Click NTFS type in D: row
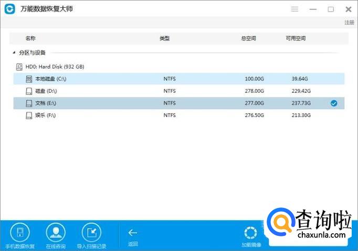Viewport: 358px width, 251px height. pyautogui.click(x=170, y=91)
